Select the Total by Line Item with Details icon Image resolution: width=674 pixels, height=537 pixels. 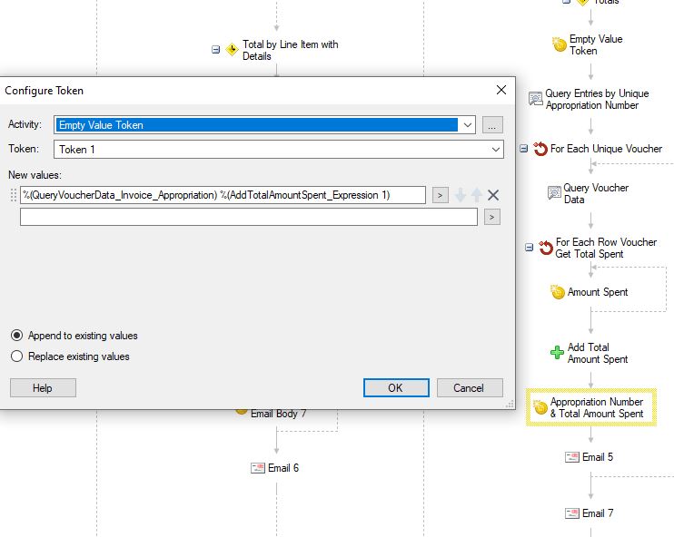[x=233, y=50]
